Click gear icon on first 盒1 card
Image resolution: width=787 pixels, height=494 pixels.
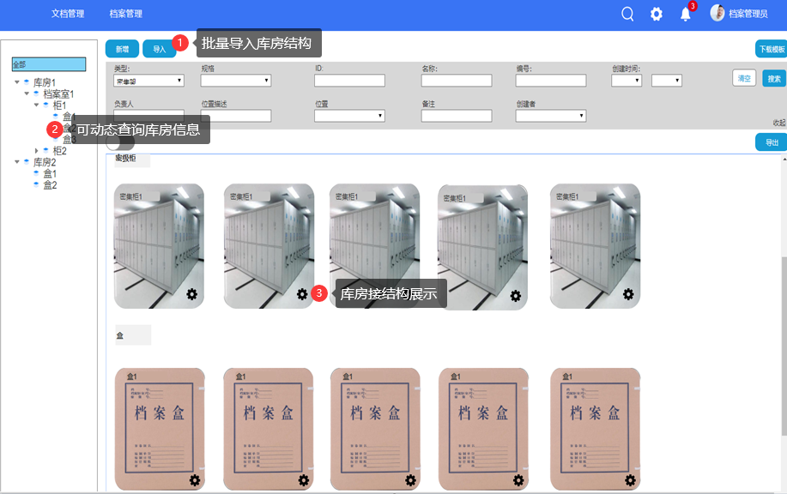coord(195,480)
